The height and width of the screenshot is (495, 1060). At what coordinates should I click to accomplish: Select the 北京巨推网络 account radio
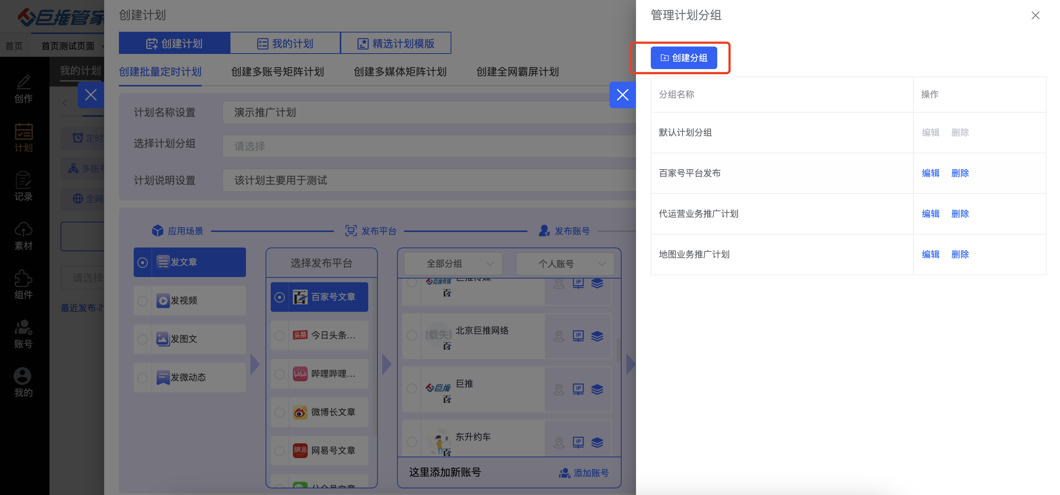[411, 335]
